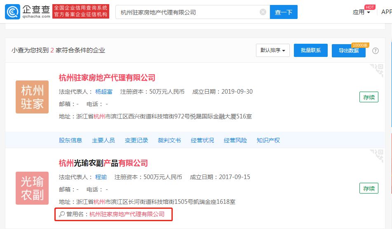Click address text containing 凯瑞金座1618室
Image resolution: width=392 pixels, height=229 pixels.
147,202
